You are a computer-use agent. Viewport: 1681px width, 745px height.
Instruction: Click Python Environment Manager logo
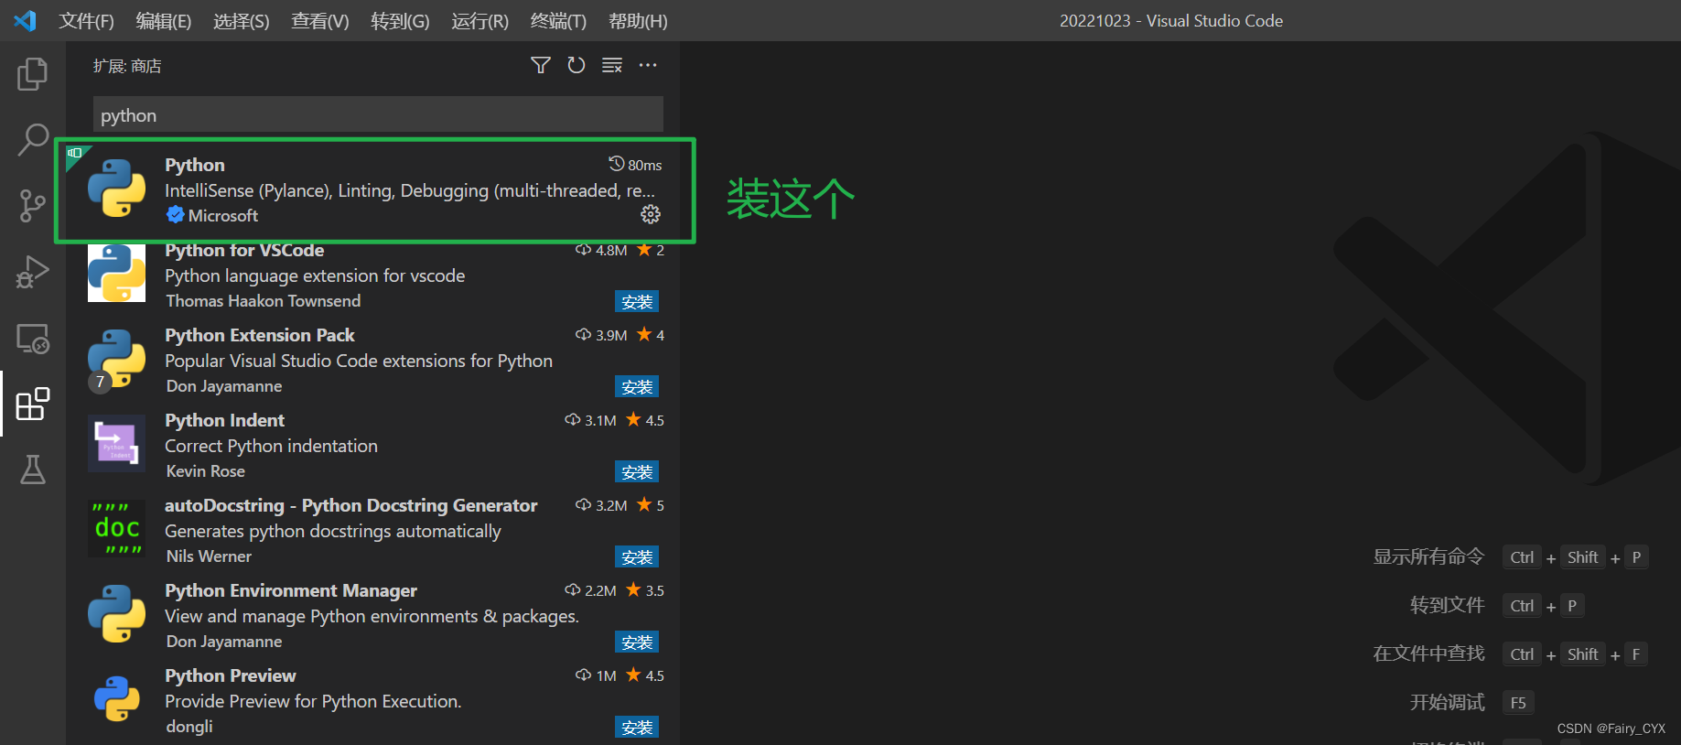[116, 614]
